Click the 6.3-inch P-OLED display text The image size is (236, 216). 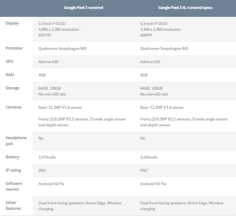coord(154,24)
